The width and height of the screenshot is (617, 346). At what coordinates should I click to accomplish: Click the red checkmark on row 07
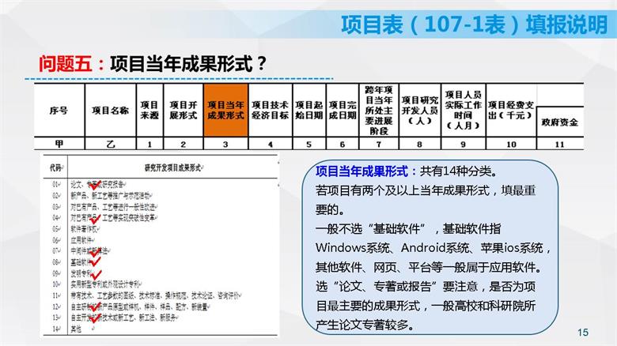94,252
